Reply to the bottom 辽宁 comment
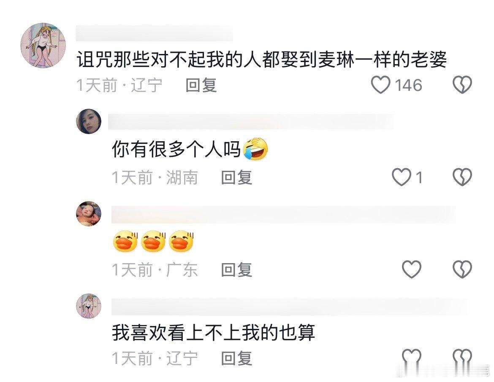This screenshot has width=494, height=382. pos(236,358)
